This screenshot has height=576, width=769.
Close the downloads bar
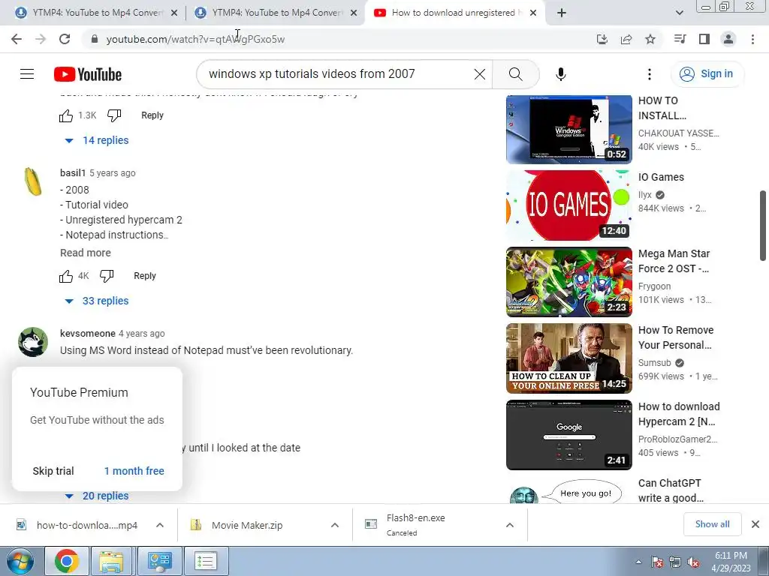coord(755,524)
